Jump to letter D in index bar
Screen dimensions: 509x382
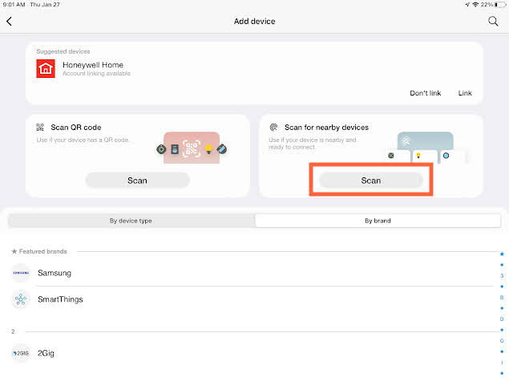coord(502,319)
